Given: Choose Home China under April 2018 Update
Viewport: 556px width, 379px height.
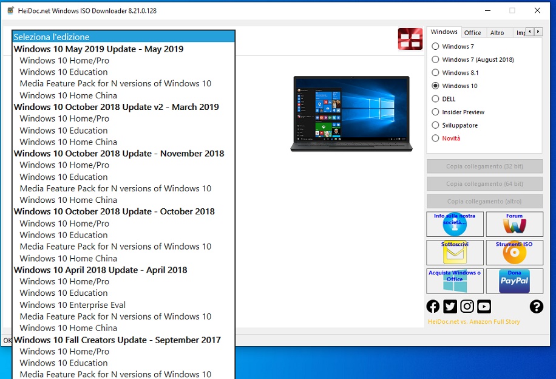Looking at the screenshot, I should tap(123, 328).
